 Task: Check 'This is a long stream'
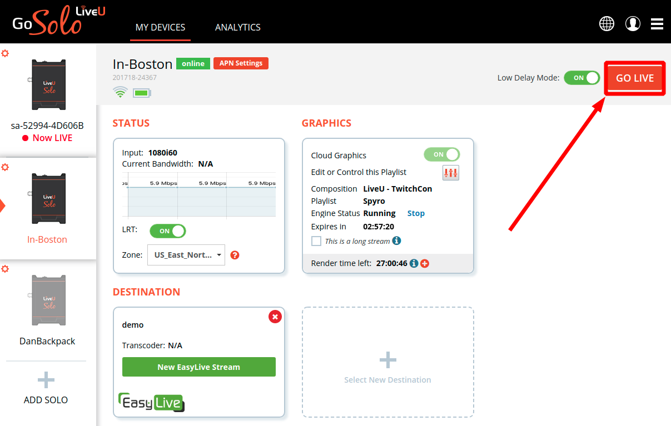pos(316,241)
